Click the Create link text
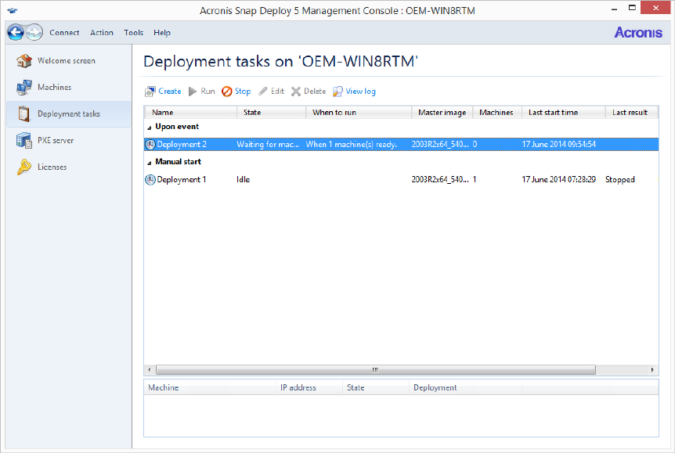 pos(170,92)
